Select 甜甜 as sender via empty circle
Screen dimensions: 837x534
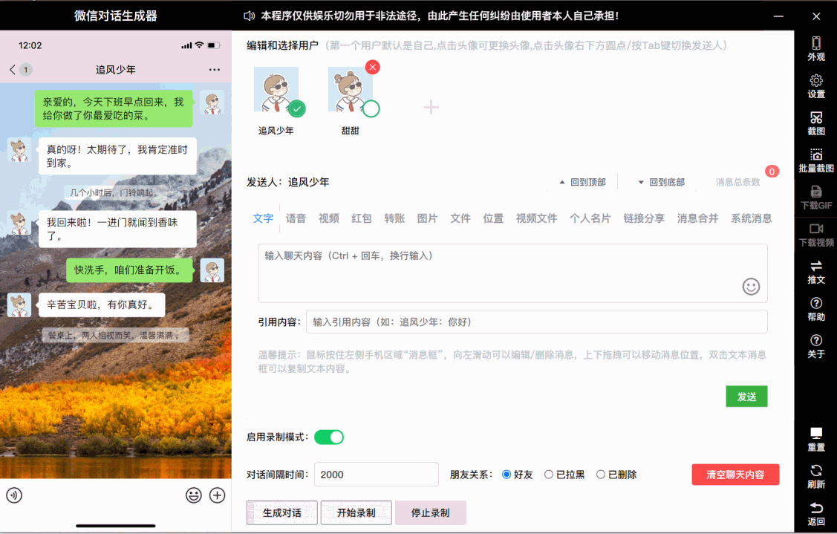tap(371, 109)
